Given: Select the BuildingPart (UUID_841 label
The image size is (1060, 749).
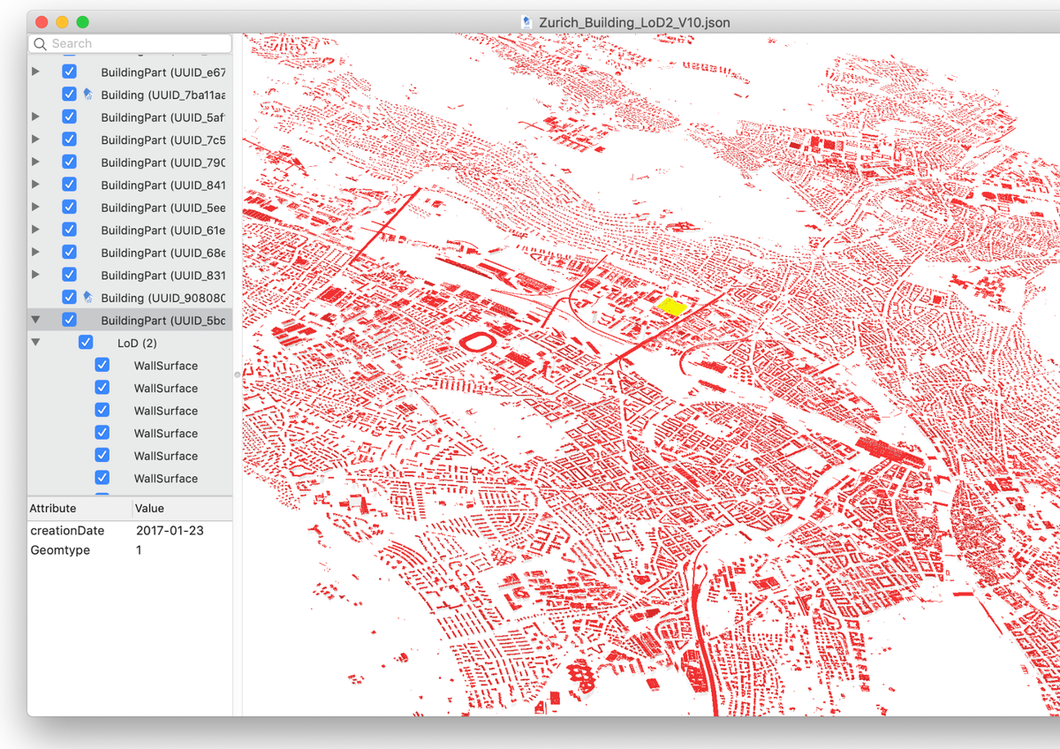Looking at the screenshot, I should coord(163,185).
